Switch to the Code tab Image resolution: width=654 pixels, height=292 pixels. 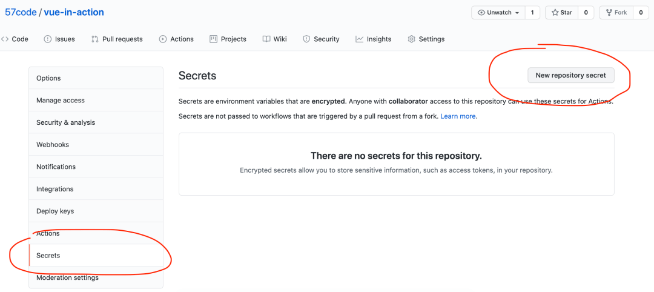15,39
